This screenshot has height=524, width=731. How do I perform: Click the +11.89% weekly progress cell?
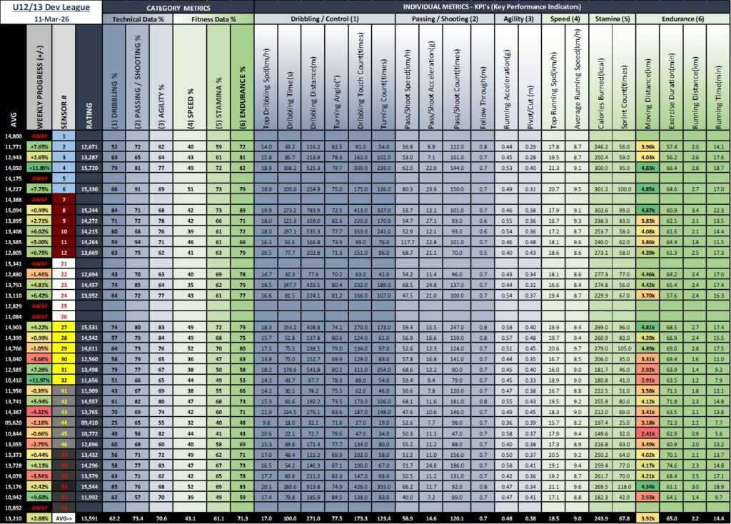(39, 168)
